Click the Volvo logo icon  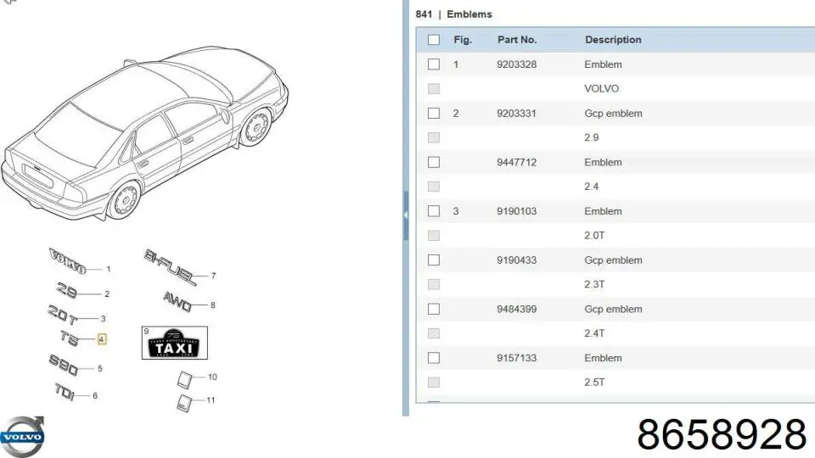22,436
